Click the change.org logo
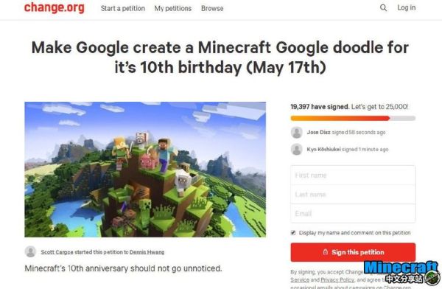Viewport: 442px width, 289px height. pos(54,7)
